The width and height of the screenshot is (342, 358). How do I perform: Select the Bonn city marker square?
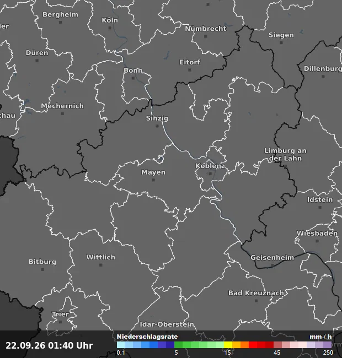pyautogui.click(x=133, y=78)
